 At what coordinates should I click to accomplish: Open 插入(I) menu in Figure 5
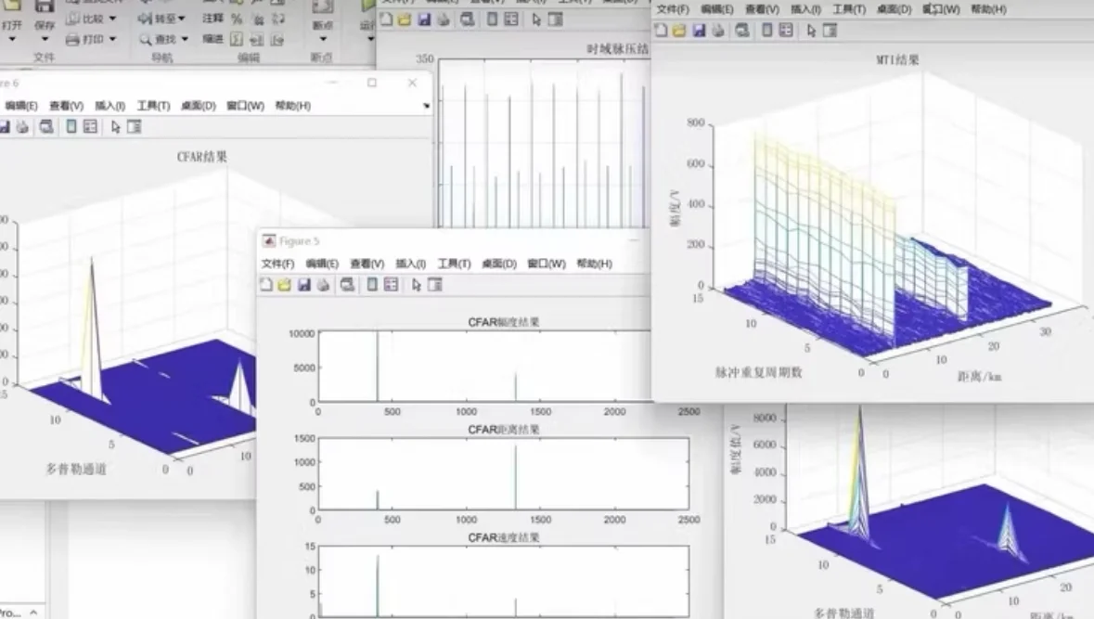click(x=410, y=264)
